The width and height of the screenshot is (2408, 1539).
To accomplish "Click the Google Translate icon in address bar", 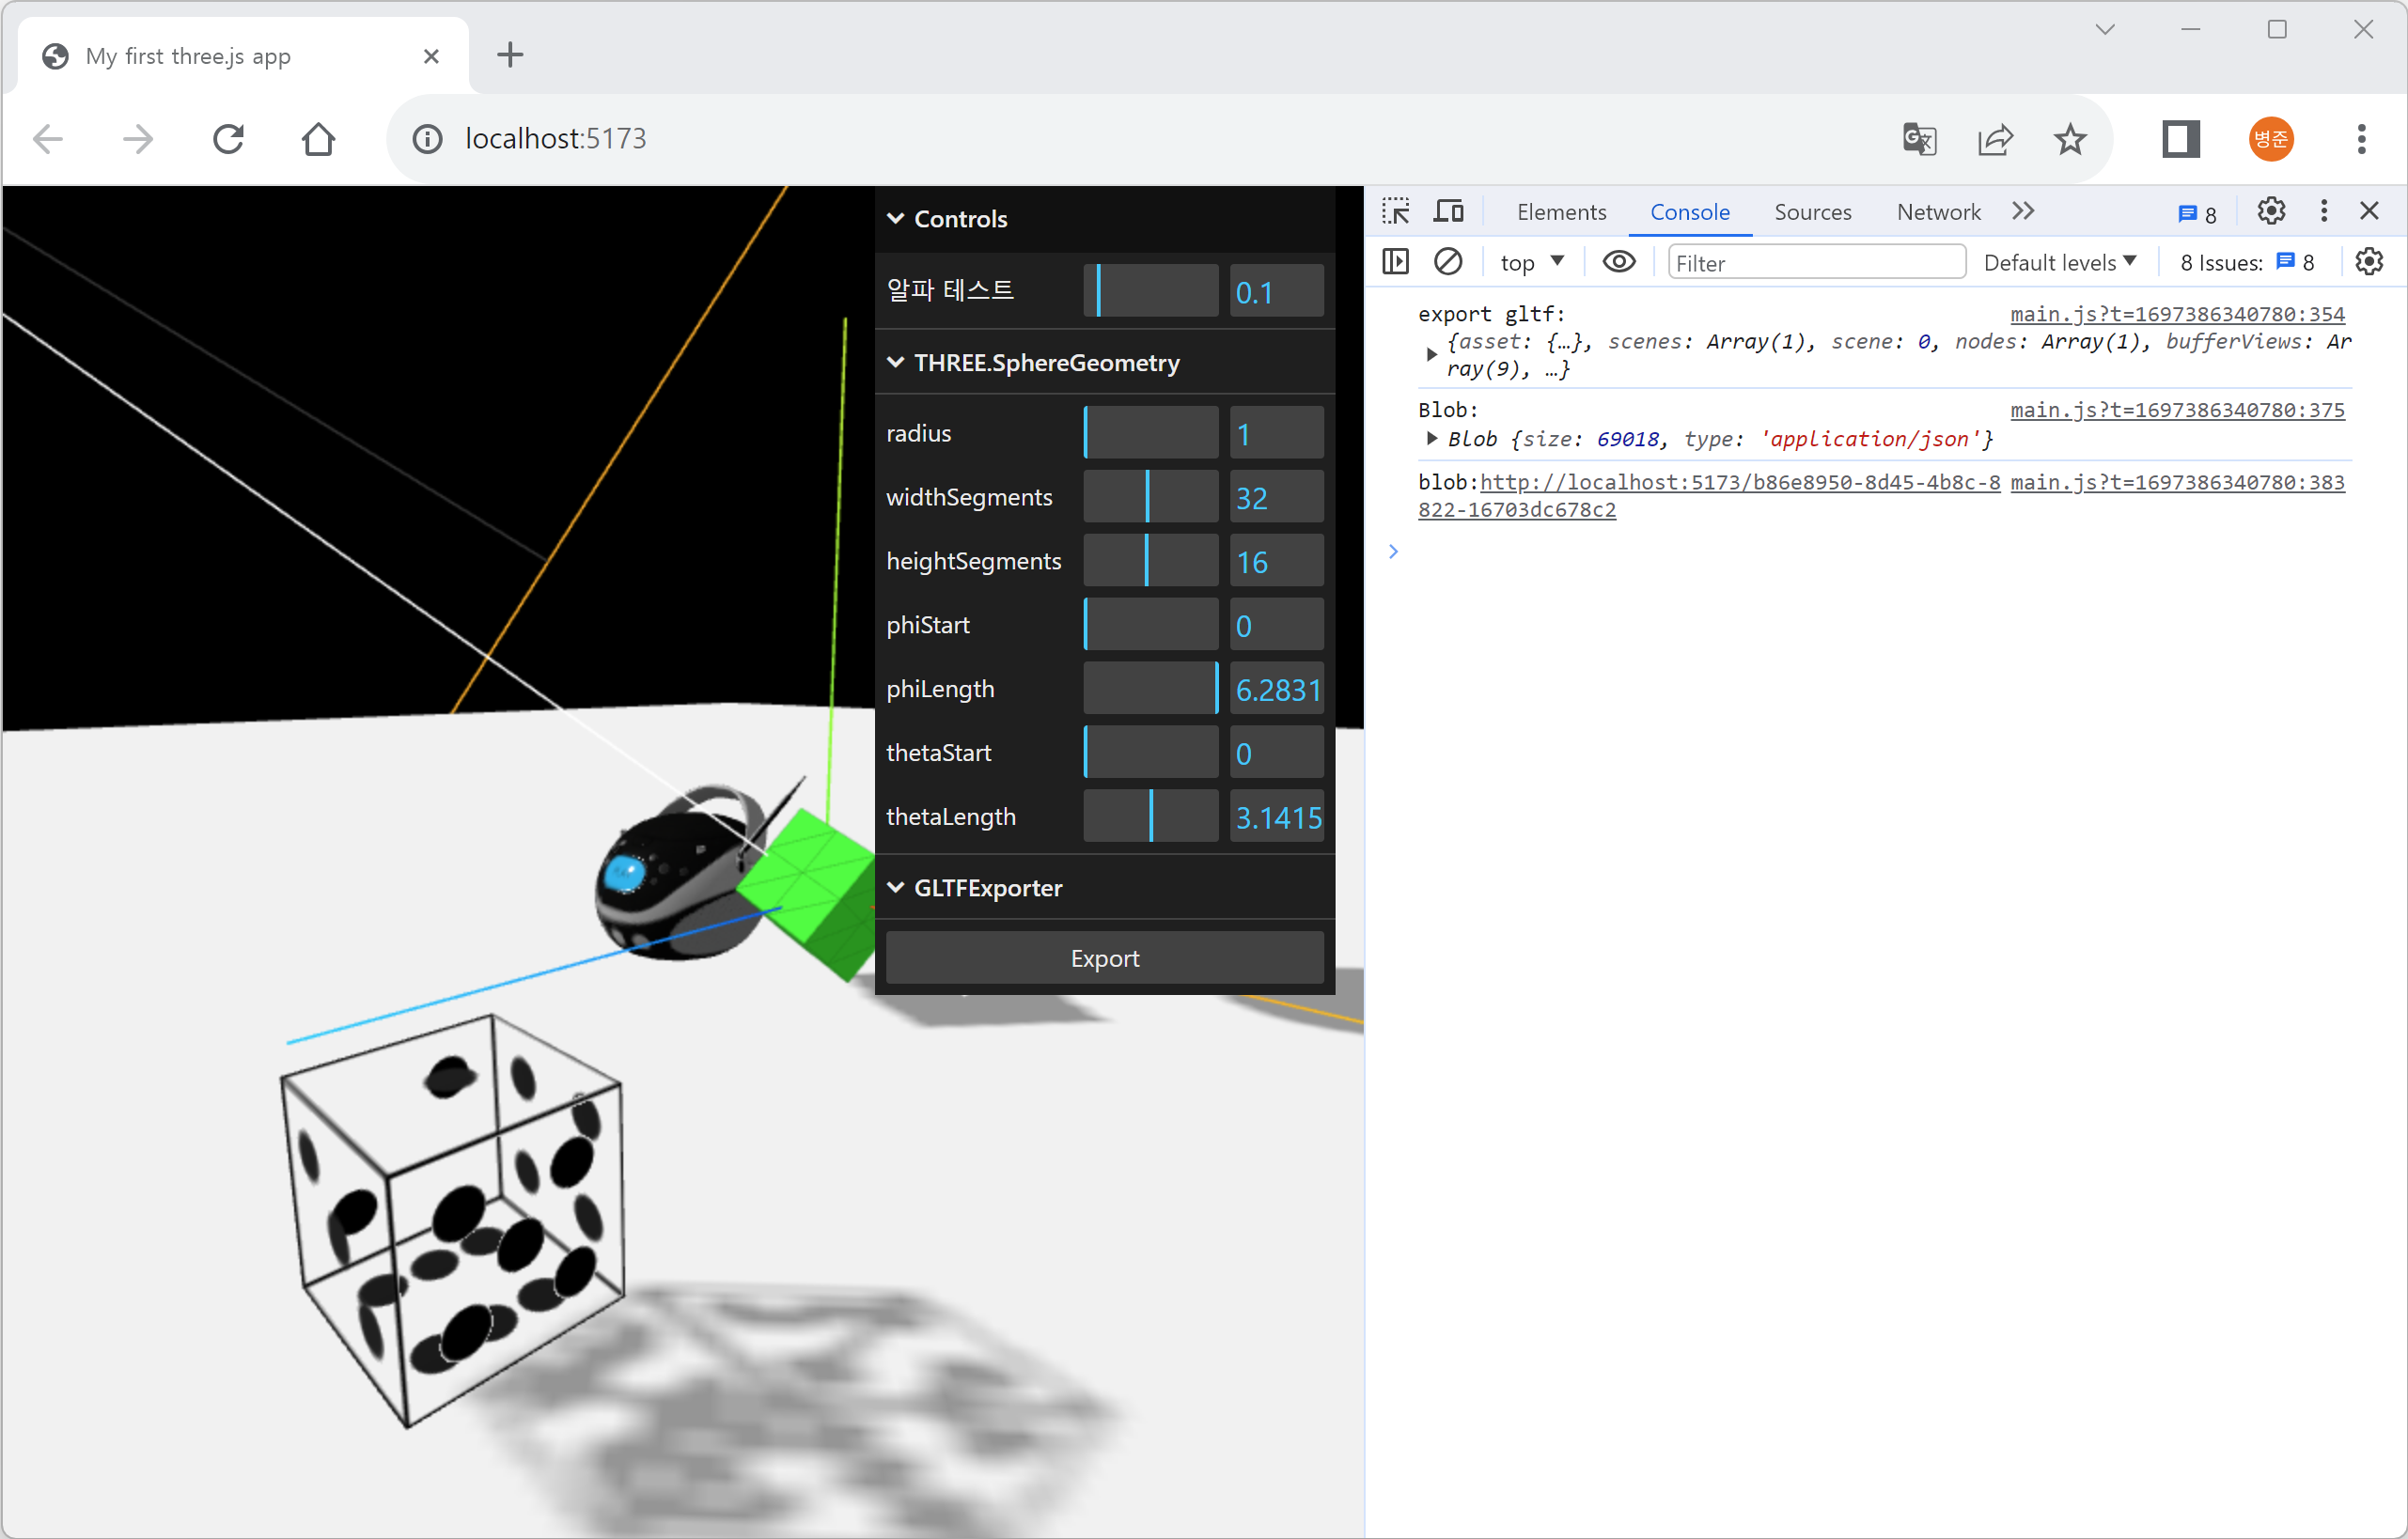I will click(x=1918, y=138).
